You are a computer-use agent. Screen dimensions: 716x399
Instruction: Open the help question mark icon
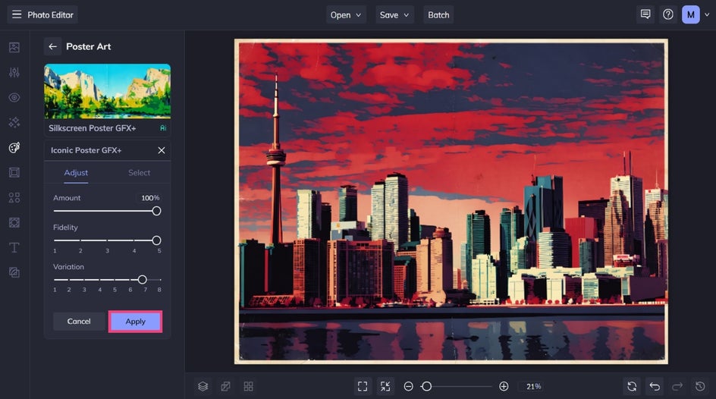(668, 14)
